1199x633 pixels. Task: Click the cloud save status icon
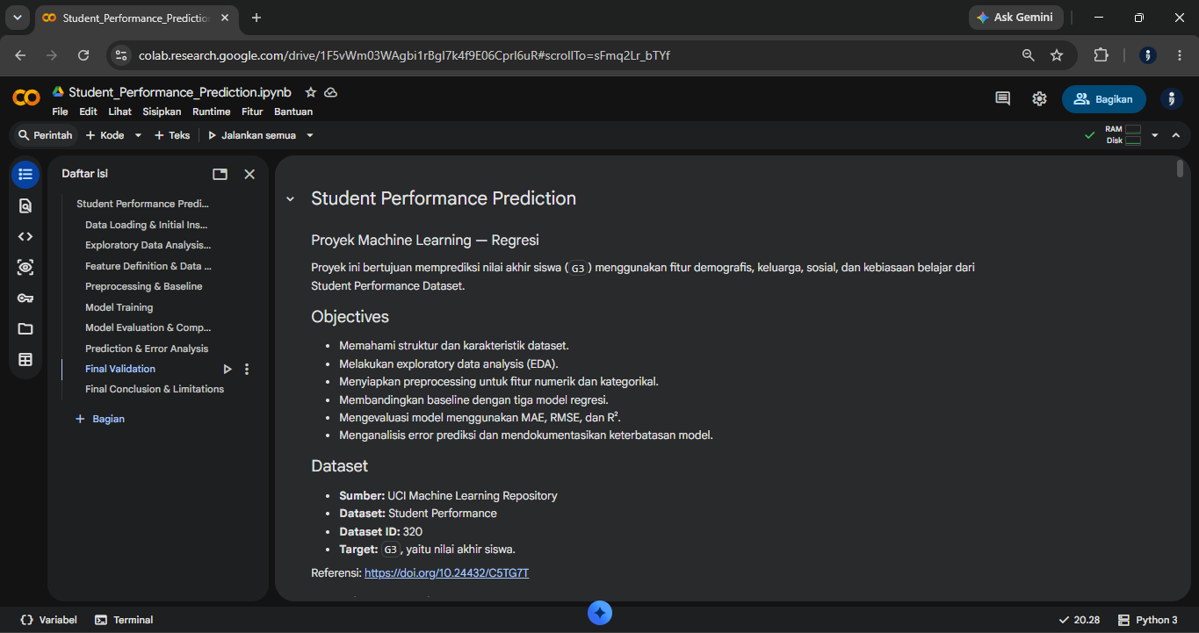(x=330, y=92)
